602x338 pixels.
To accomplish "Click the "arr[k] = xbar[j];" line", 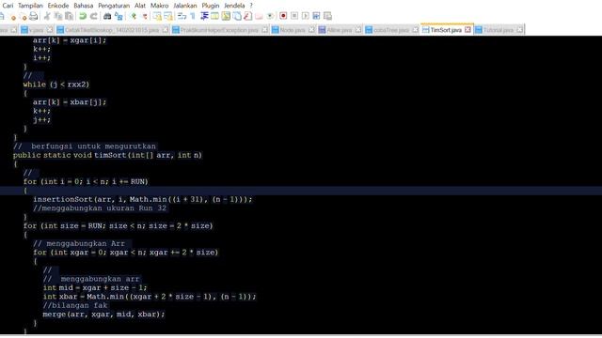I will 70,102.
